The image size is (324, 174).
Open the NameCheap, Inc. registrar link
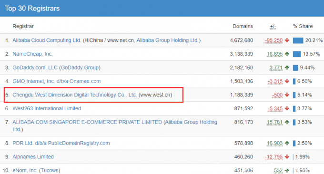coord(33,54)
